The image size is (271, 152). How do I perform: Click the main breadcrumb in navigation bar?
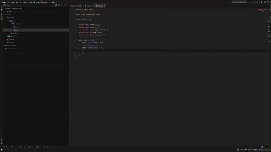pyautogui.click(x=12, y=2)
